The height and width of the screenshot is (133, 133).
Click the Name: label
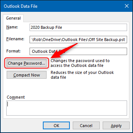12,27
